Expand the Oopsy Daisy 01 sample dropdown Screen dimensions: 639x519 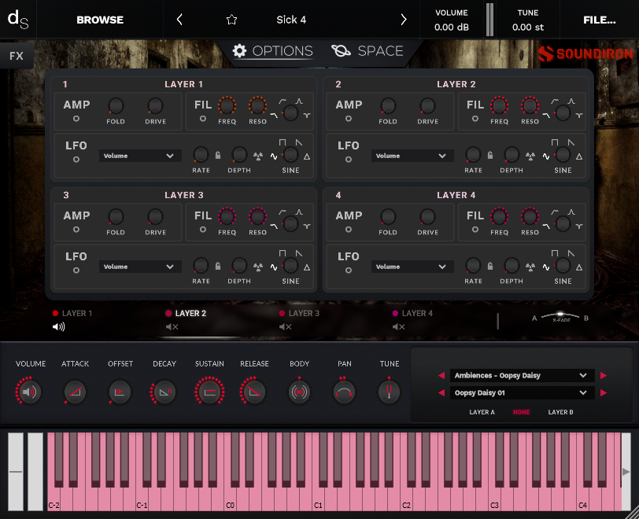[x=522, y=392]
